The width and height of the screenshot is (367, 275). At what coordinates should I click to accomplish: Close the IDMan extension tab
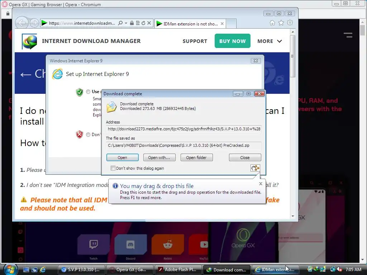tap(222, 24)
